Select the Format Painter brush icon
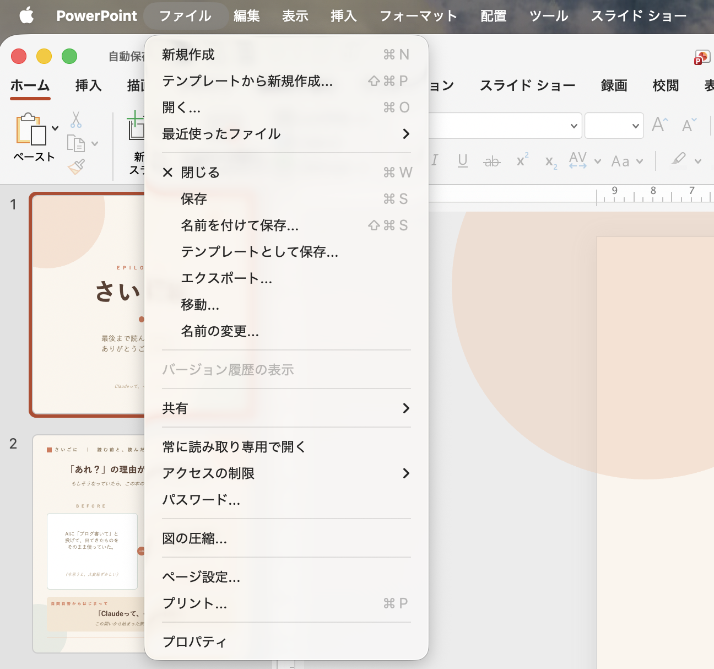714x669 pixels. (76, 166)
